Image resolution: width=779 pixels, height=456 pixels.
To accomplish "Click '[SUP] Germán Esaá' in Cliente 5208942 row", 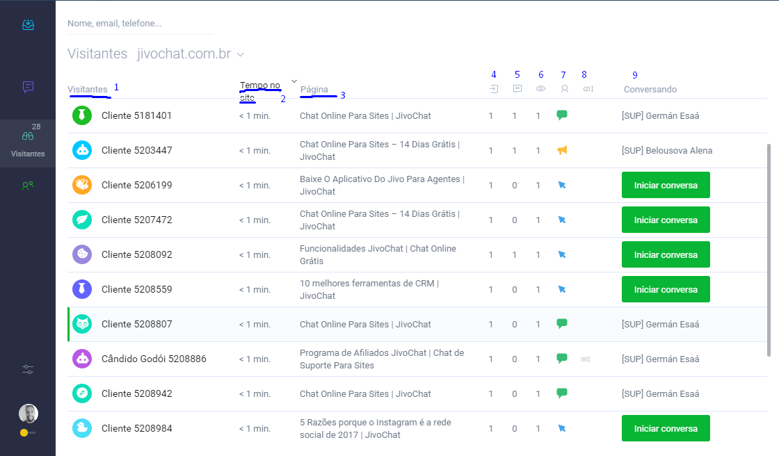I will [x=660, y=394].
